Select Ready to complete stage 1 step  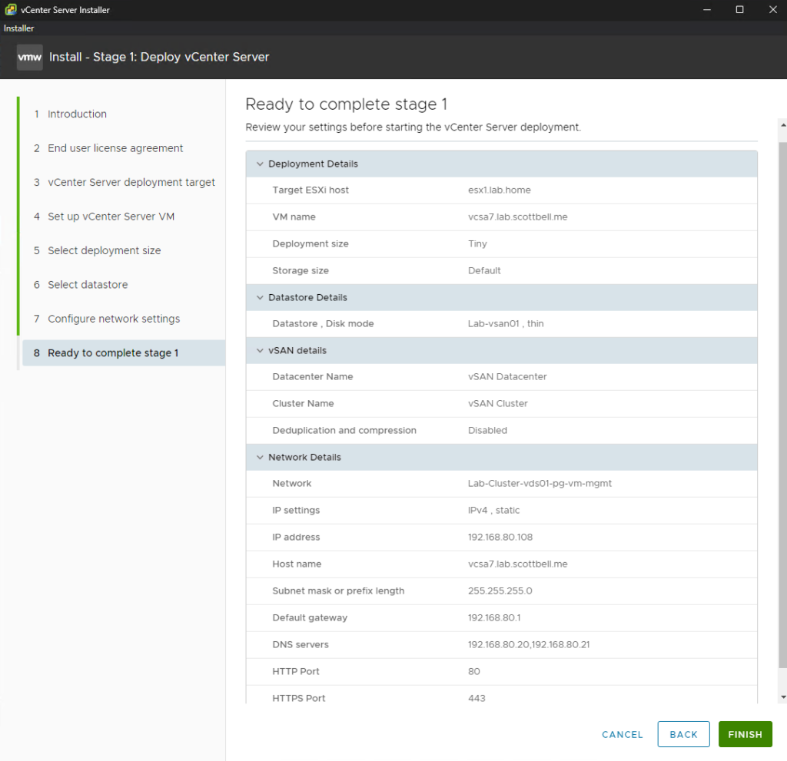point(113,353)
